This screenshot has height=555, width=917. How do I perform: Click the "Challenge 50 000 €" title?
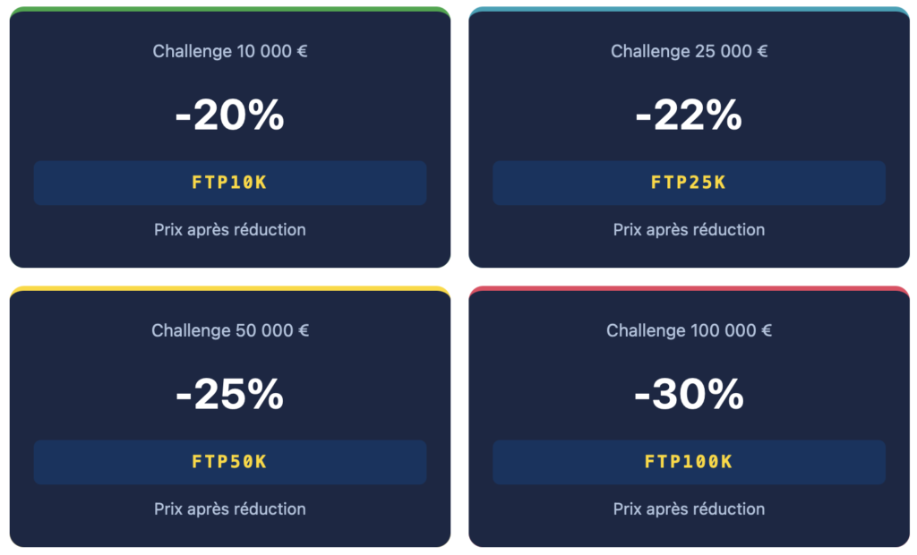pyautogui.click(x=230, y=330)
